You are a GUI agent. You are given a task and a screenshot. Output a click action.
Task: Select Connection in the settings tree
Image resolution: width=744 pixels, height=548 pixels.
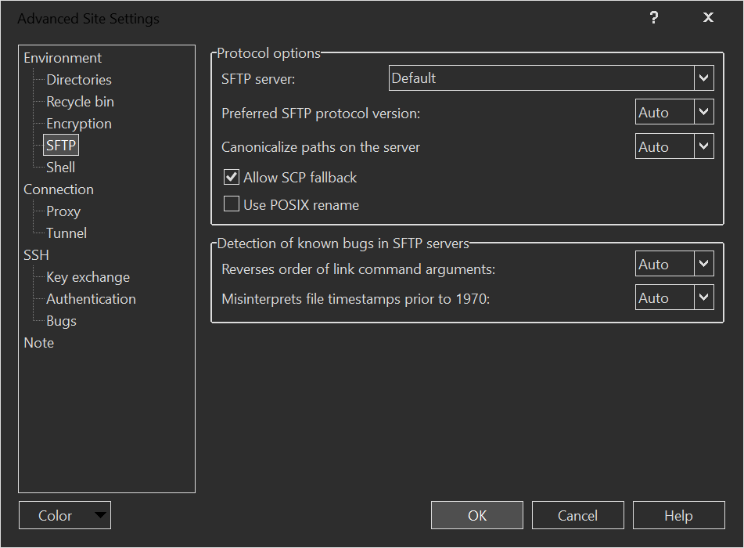pos(59,189)
